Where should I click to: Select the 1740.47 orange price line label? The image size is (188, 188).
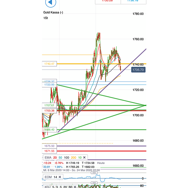click(x=49, y=64)
